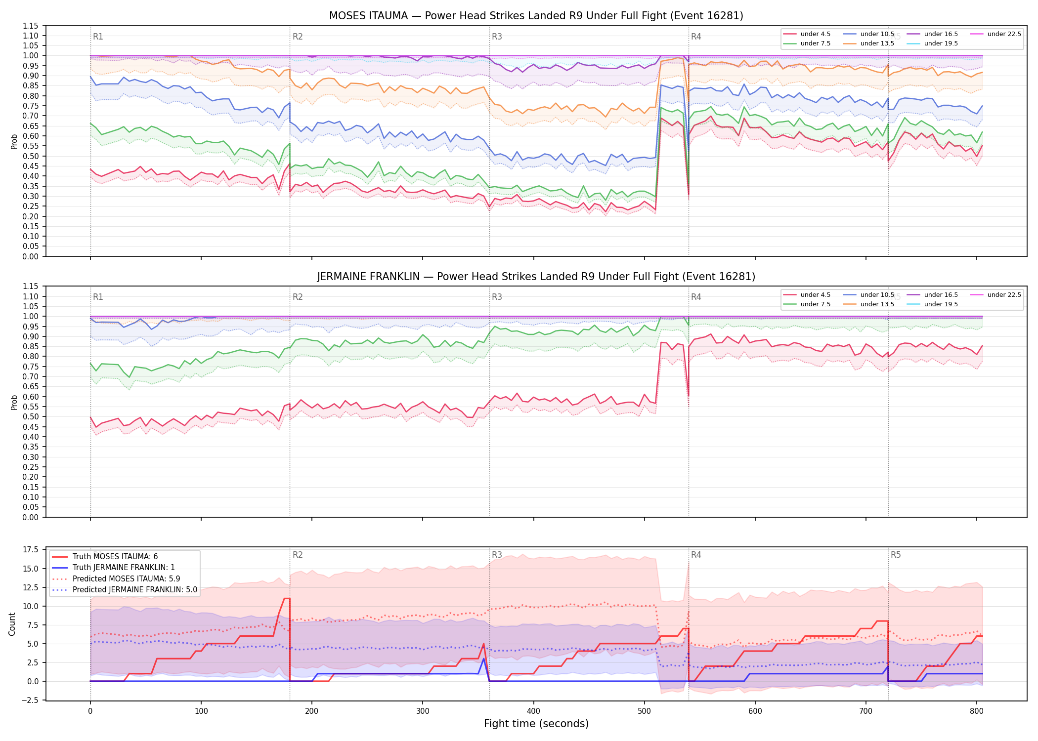The height and width of the screenshot is (741, 1038).
Task: Click x-axis tick label 400
Action: (x=533, y=711)
